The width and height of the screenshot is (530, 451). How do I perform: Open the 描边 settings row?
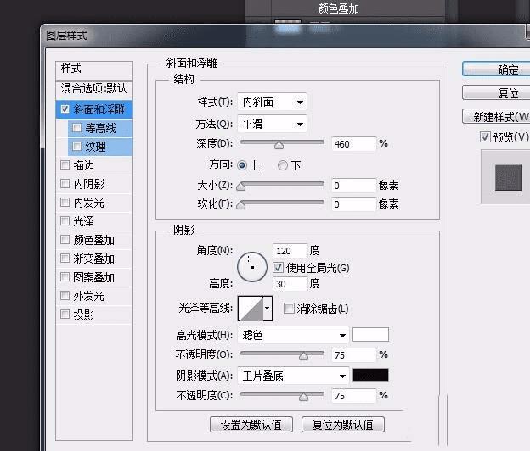click(x=94, y=165)
